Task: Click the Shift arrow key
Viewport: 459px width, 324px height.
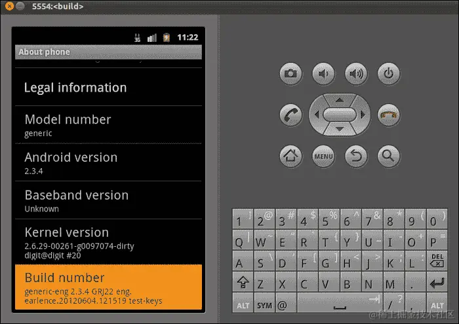Action: click(x=243, y=282)
